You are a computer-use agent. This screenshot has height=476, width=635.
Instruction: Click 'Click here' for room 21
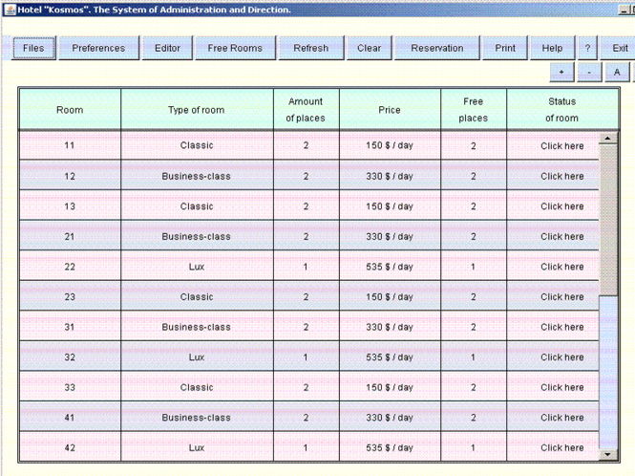click(x=562, y=236)
